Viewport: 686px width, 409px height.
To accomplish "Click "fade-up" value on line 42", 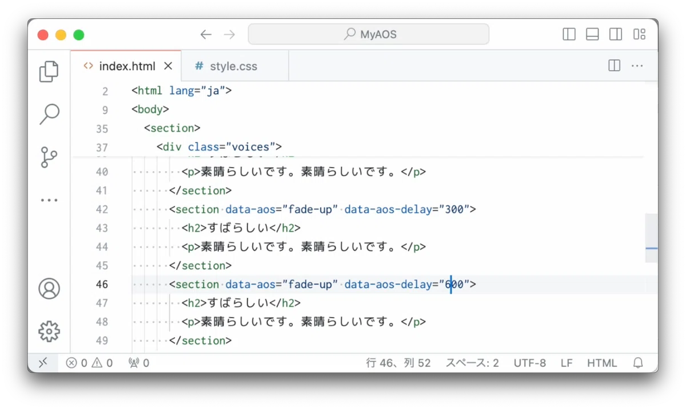I will pyautogui.click(x=310, y=209).
